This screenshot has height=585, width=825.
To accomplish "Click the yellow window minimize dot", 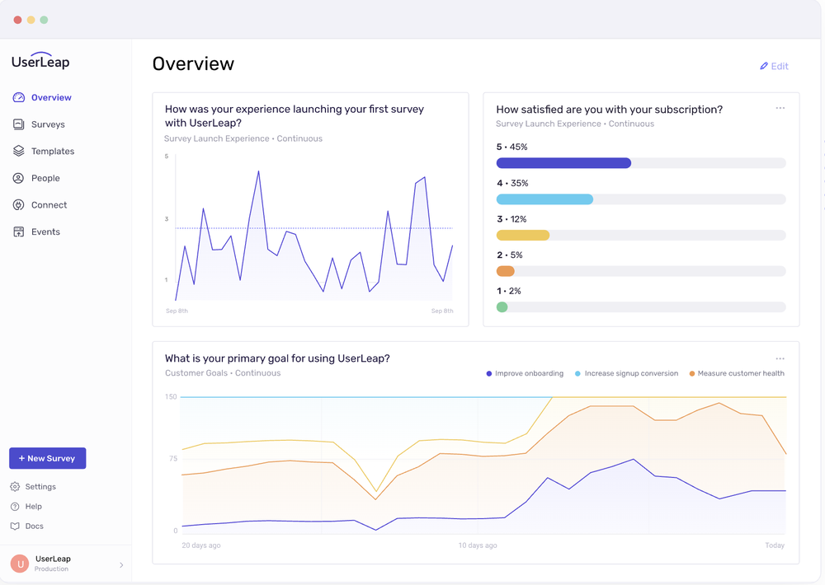I will [31, 20].
